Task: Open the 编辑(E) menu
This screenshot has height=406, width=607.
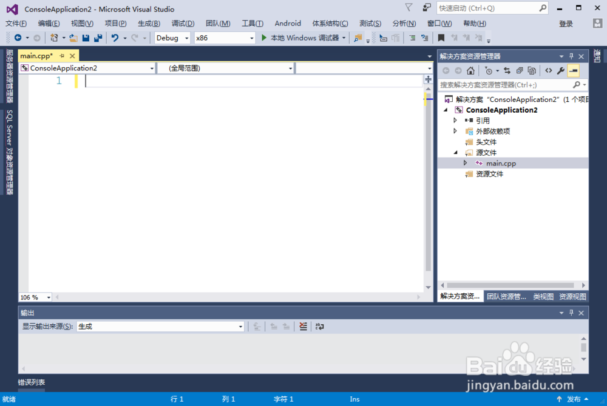Action: (49, 24)
